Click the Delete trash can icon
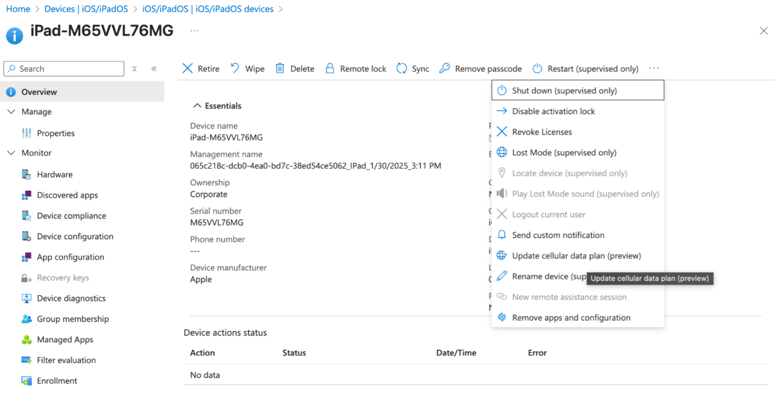This screenshot has height=396, width=777. (280, 69)
